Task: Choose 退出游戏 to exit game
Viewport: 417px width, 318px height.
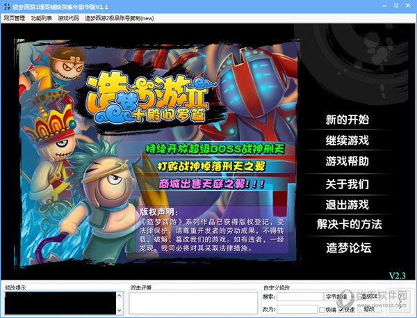Action: [347, 205]
